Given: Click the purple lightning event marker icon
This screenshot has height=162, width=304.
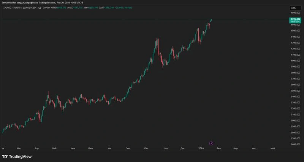Looking at the screenshot, I should pyautogui.click(x=211, y=143).
